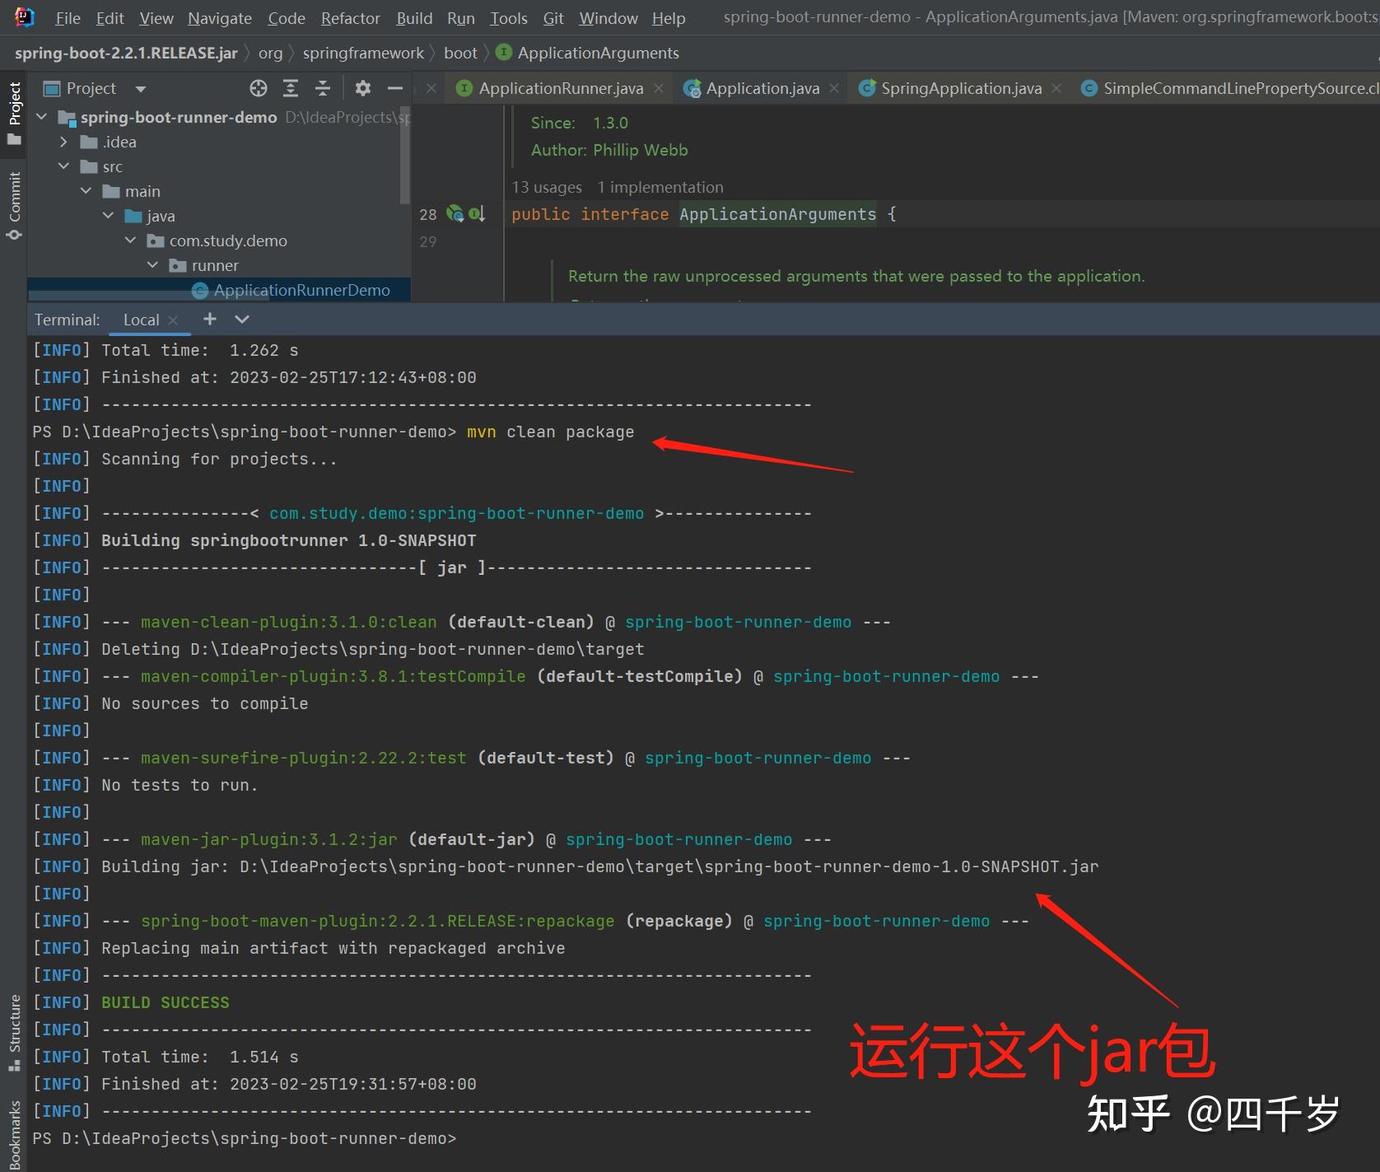Collapse the java folder

pyautogui.click(x=109, y=216)
